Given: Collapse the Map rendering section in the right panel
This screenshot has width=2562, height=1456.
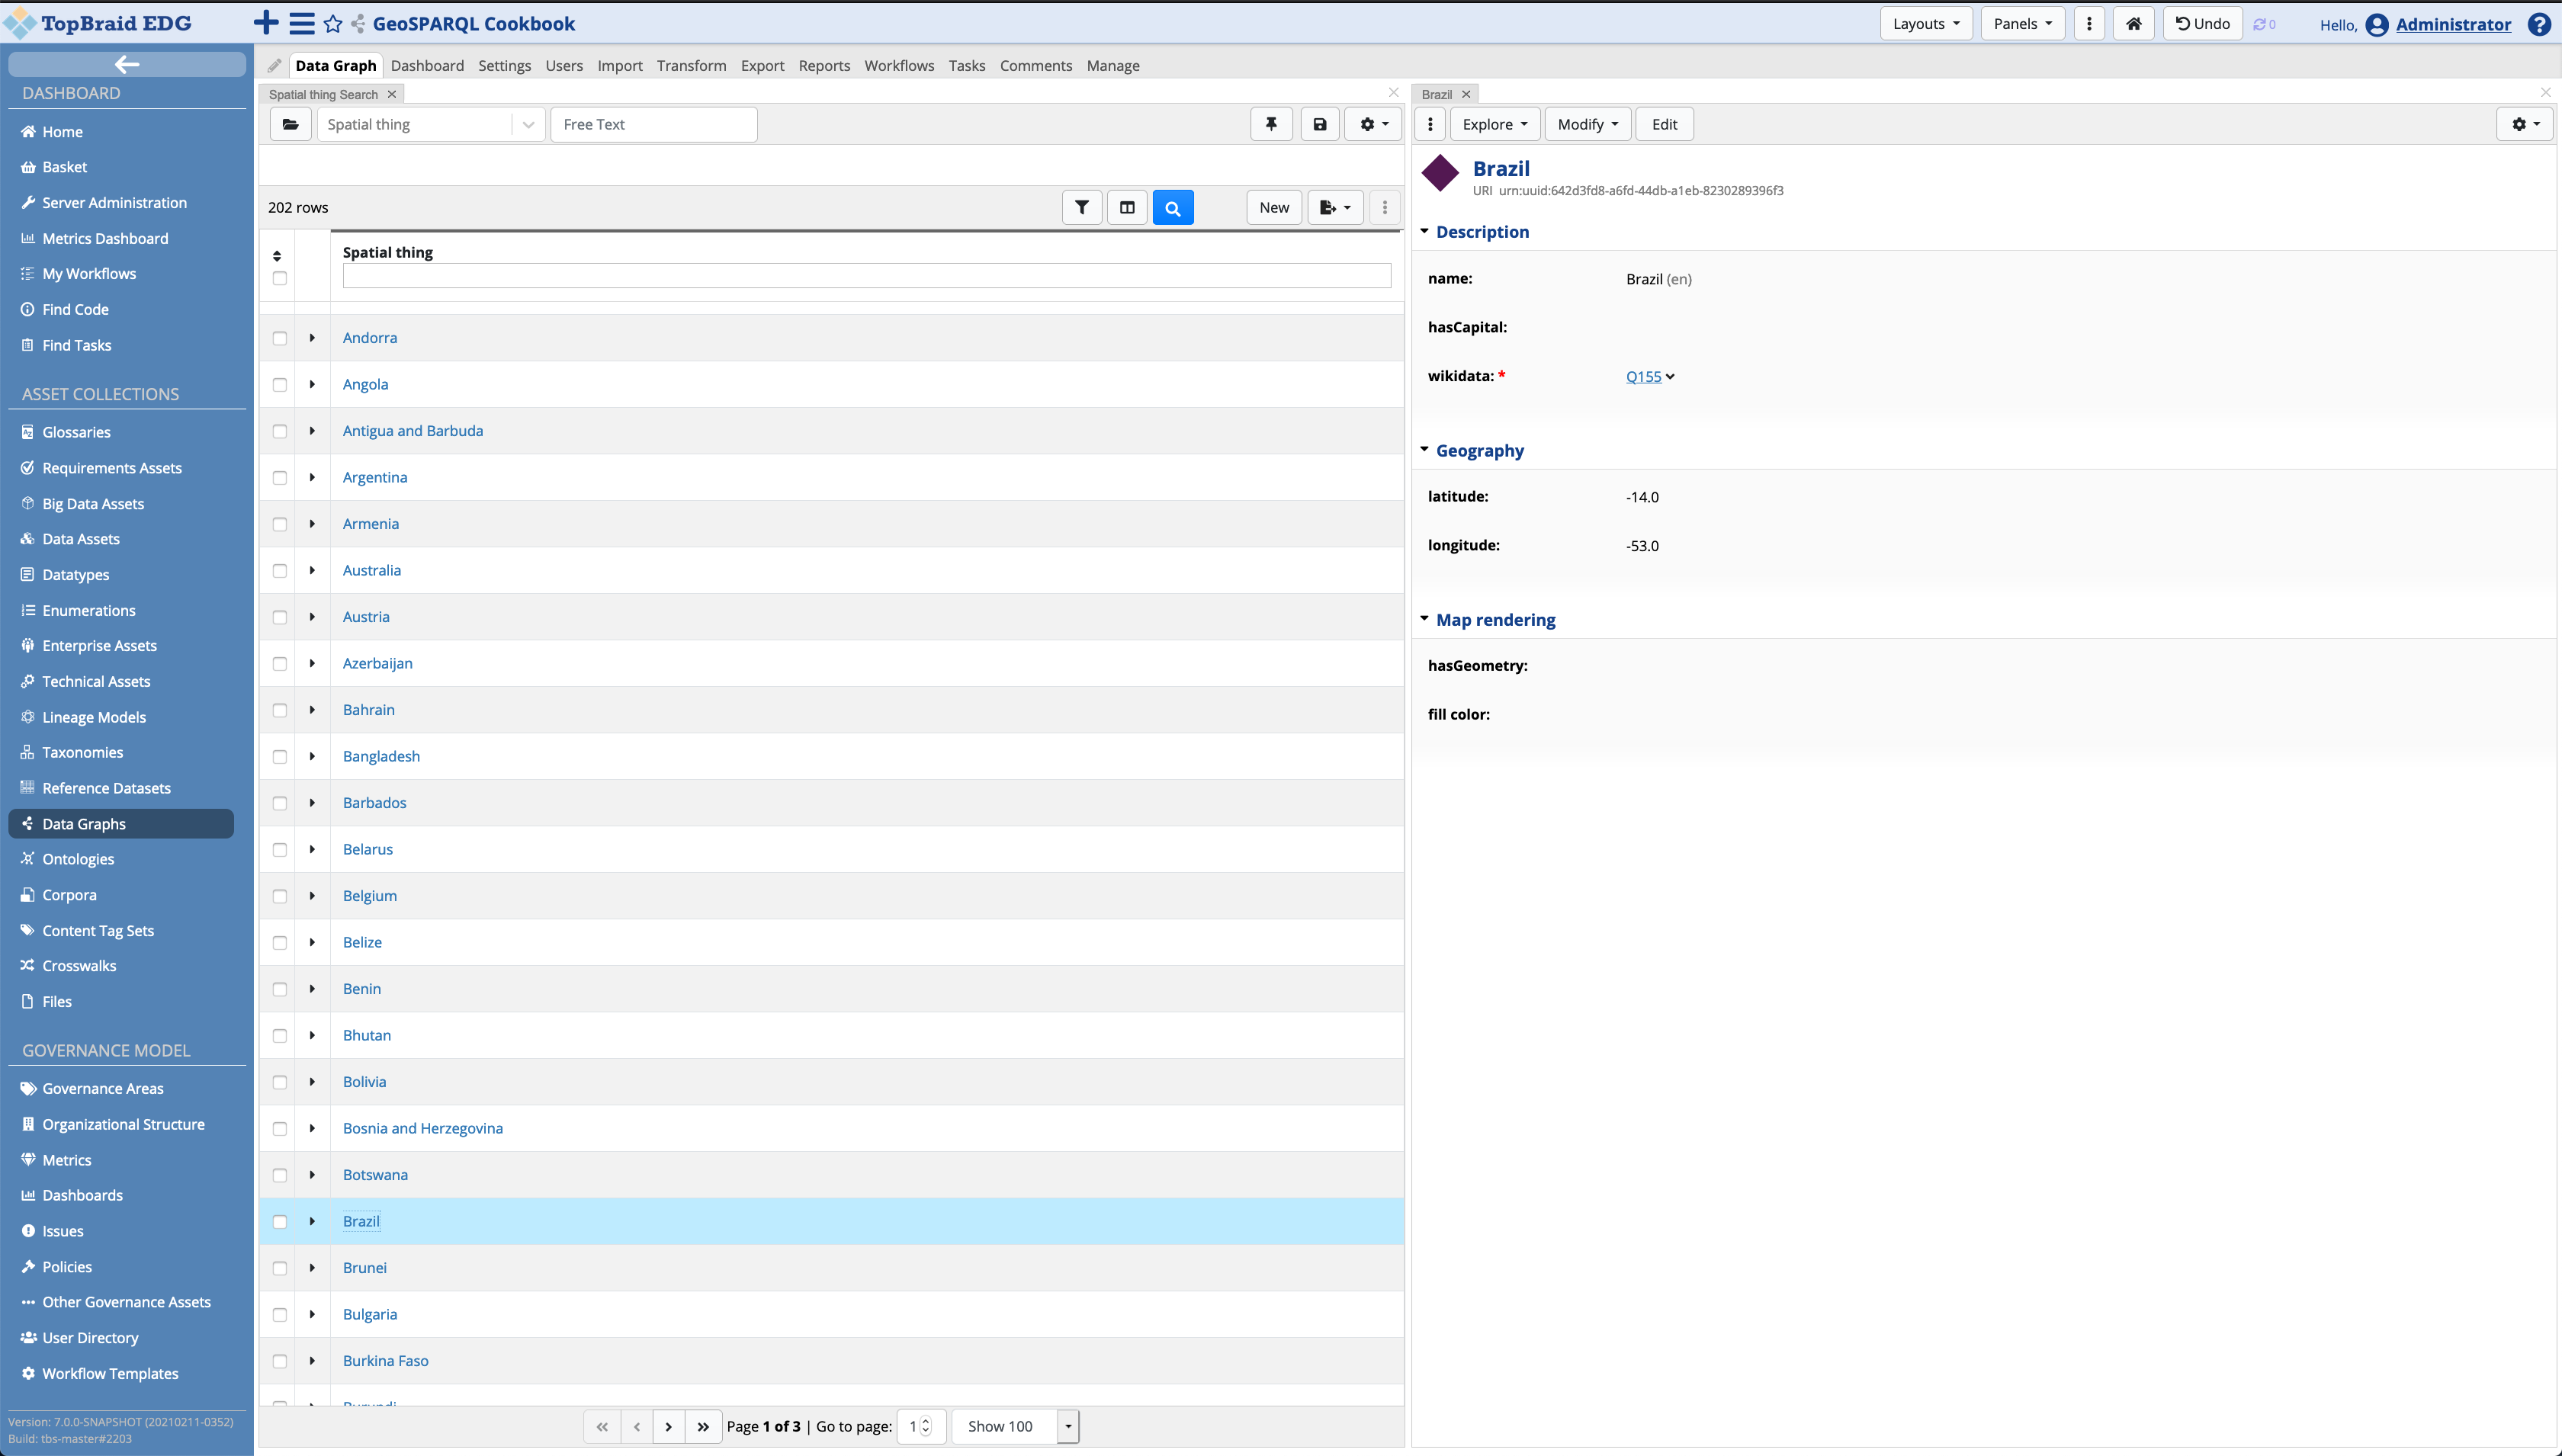Looking at the screenshot, I should coord(1425,617).
